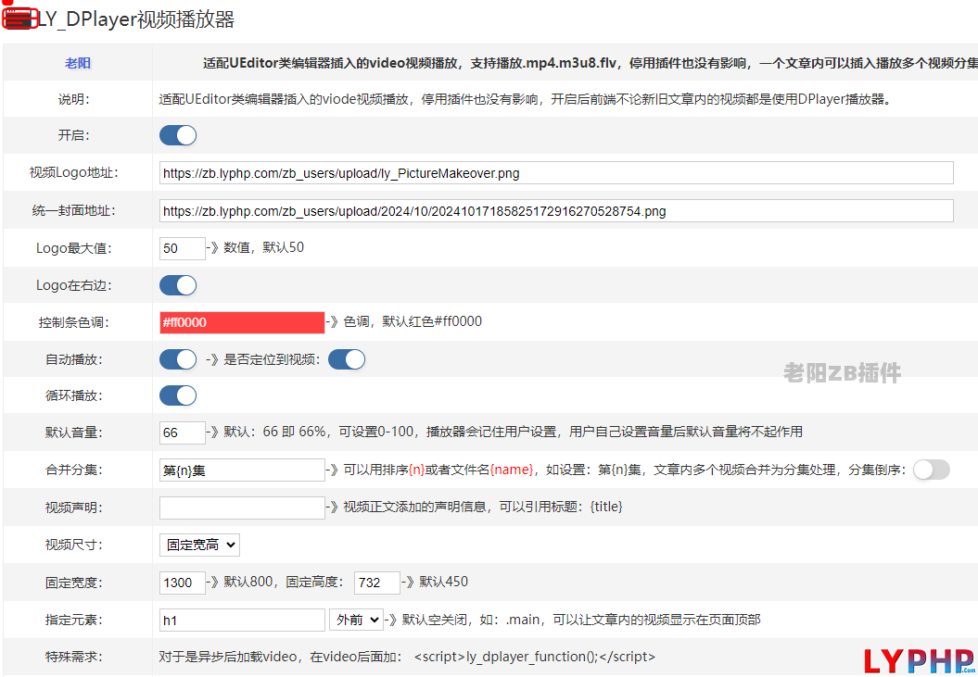Screen dimensions: 978x677
Task: Click the 固定宽度 width field showing 1300
Action: (183, 583)
